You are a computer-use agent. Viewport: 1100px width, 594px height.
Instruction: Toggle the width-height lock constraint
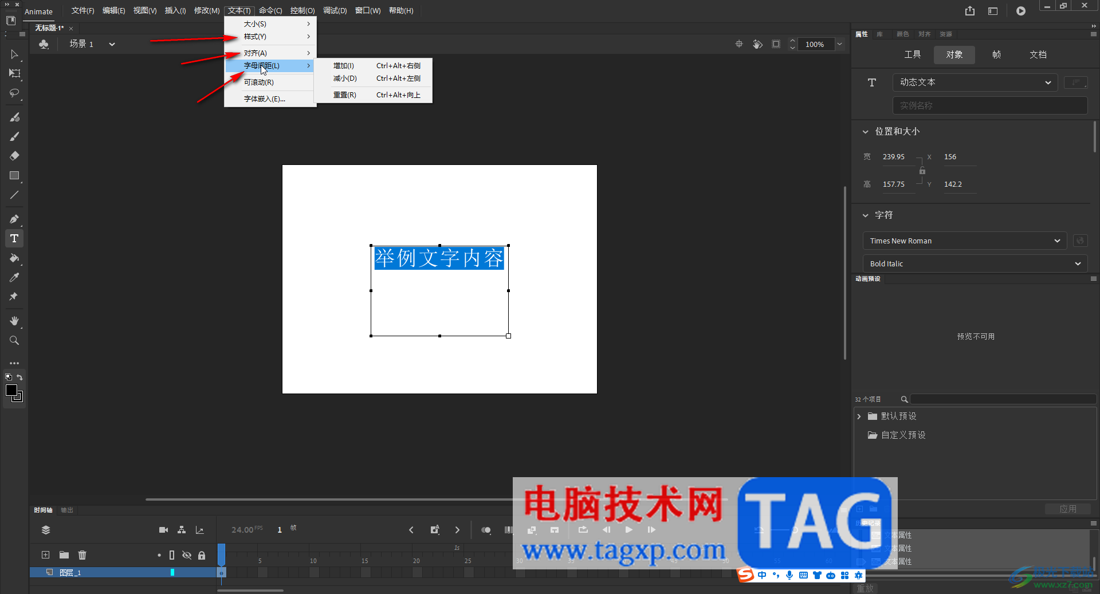(x=922, y=171)
